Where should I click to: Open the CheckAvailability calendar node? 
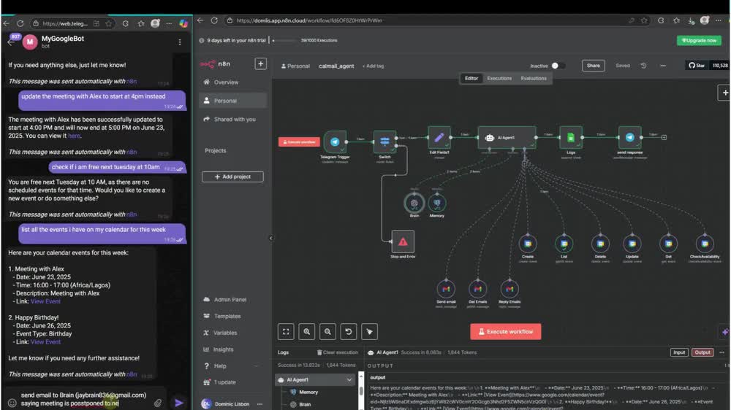click(705, 244)
